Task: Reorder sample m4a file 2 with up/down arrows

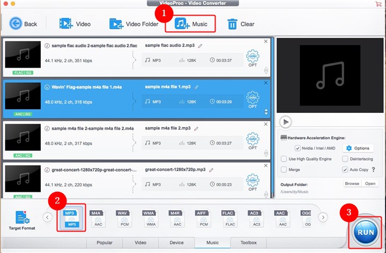Action: (266, 153)
